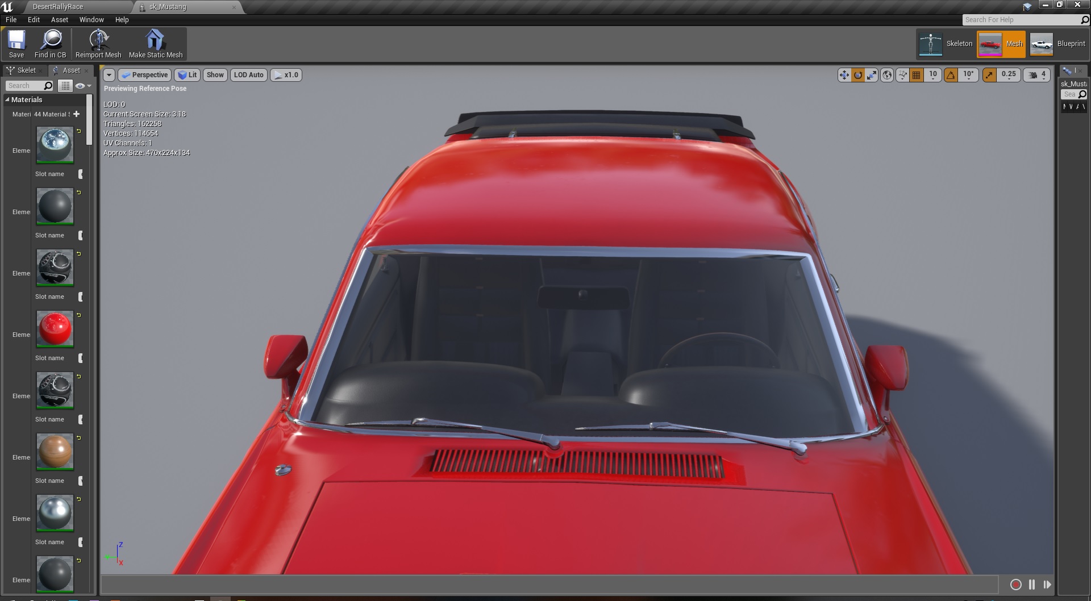The height and width of the screenshot is (601, 1091).
Task: Open rotation snap 10° dropdown
Action: (x=968, y=75)
